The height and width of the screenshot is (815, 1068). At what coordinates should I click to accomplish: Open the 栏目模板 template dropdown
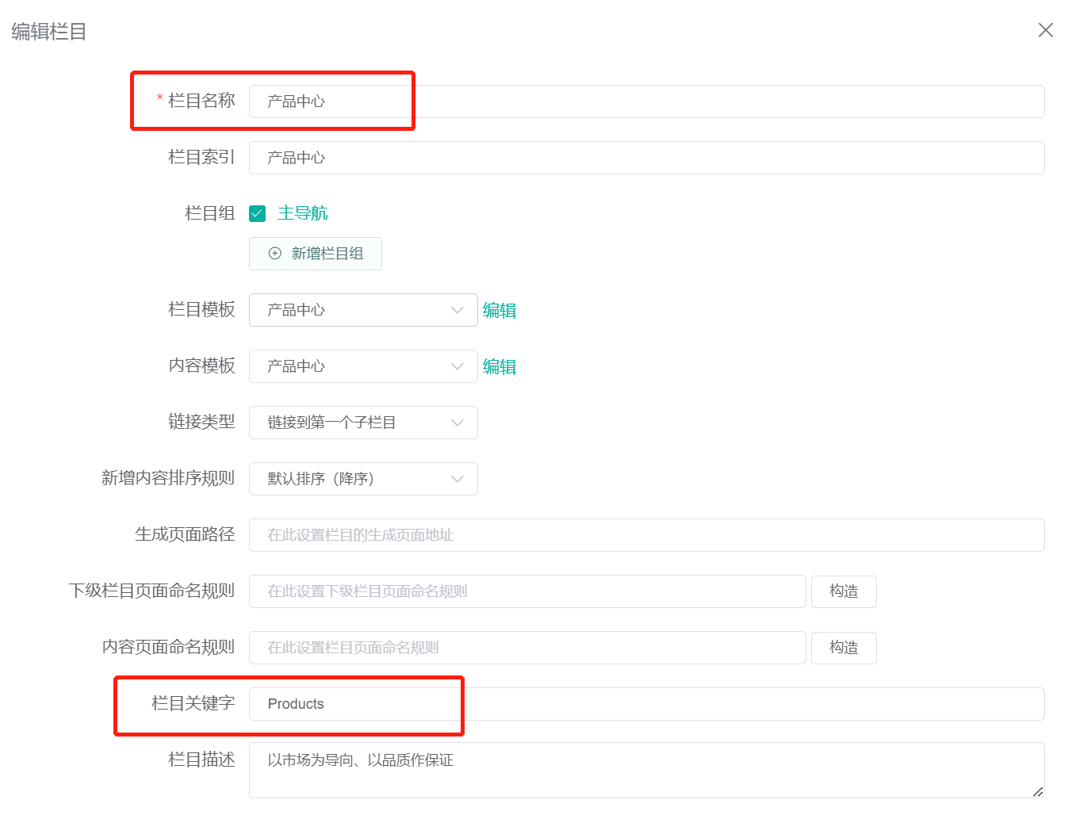(362, 310)
